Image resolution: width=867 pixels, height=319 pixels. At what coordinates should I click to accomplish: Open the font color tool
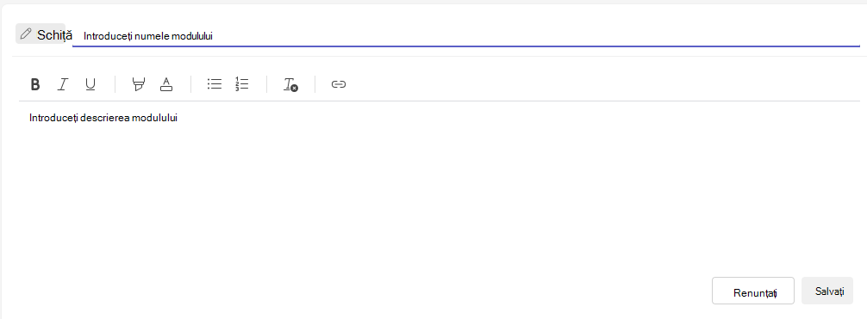(x=165, y=84)
